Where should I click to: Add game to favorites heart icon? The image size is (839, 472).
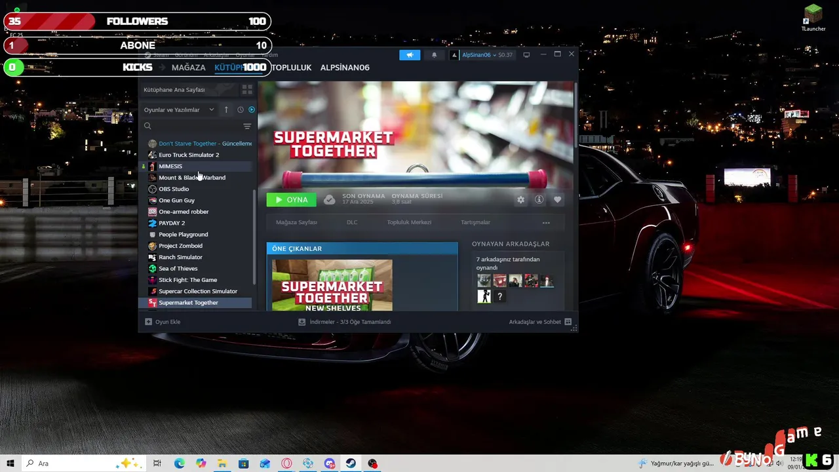click(558, 200)
